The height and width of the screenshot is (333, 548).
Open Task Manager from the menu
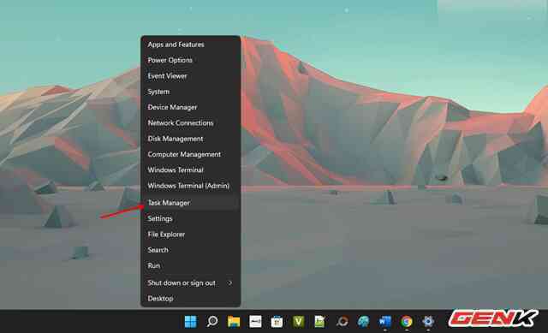coord(190,203)
